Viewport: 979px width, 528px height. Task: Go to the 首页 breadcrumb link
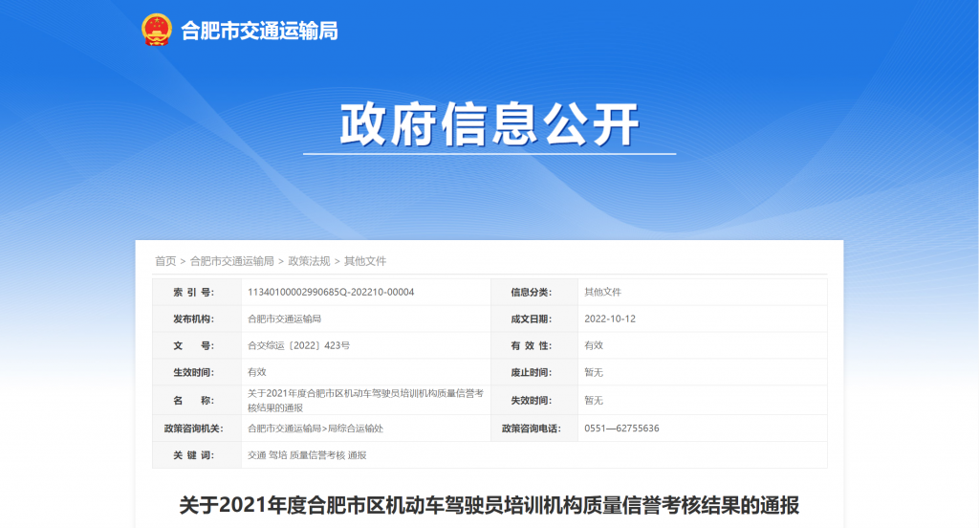[x=165, y=261]
